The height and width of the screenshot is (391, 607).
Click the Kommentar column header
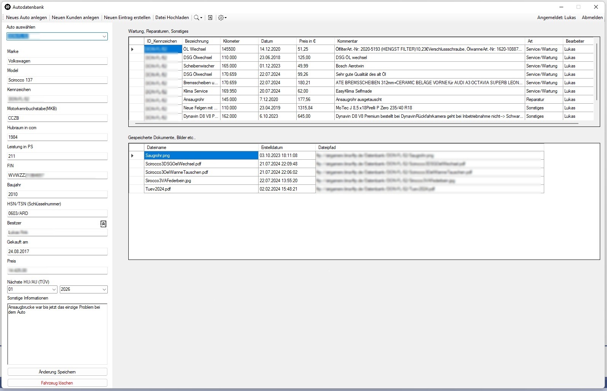pyautogui.click(x=430, y=41)
